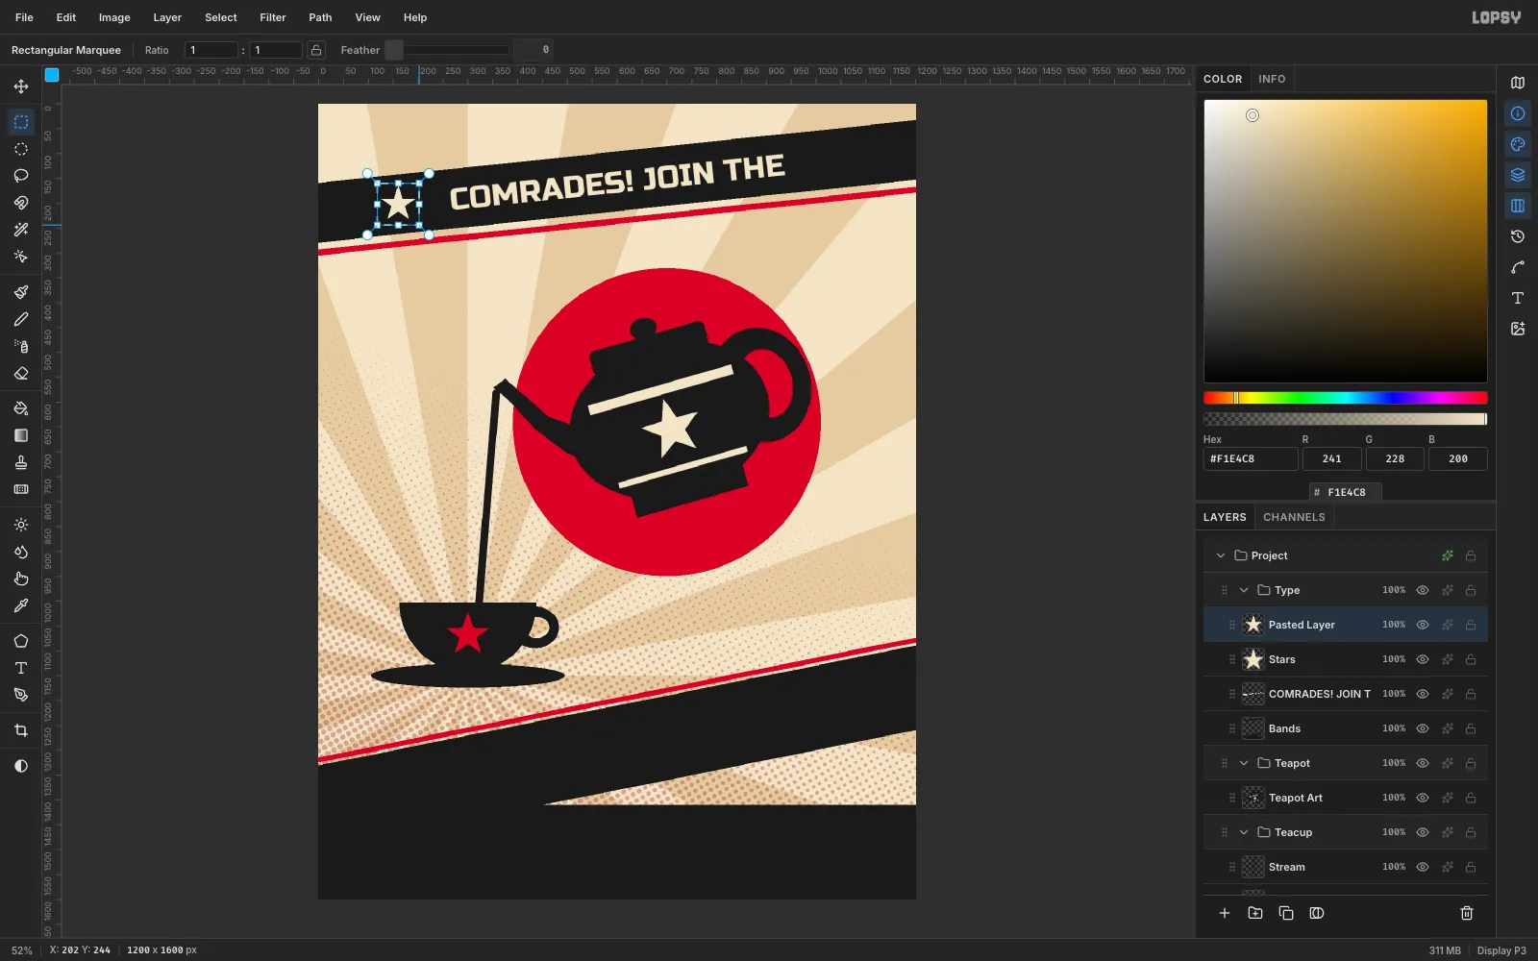Open the Filter menu
The width and height of the screenshot is (1538, 961).
pos(273,17)
